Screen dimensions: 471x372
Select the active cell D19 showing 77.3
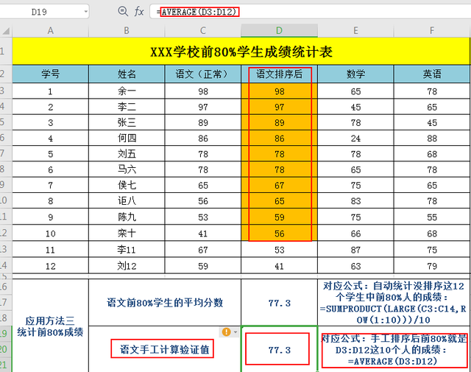[x=279, y=349]
